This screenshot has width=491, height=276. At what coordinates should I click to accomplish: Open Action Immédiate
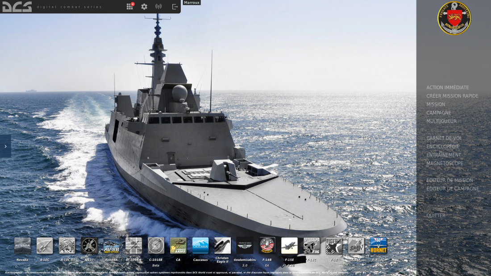[x=447, y=88]
